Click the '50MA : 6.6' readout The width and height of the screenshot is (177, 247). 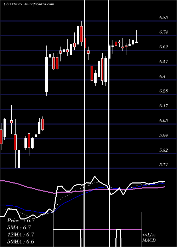point(21,241)
